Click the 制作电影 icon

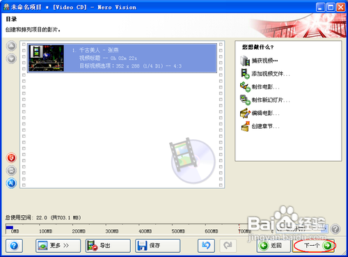tap(245, 87)
